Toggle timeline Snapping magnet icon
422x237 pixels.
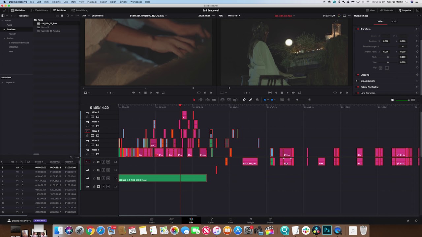244,100
